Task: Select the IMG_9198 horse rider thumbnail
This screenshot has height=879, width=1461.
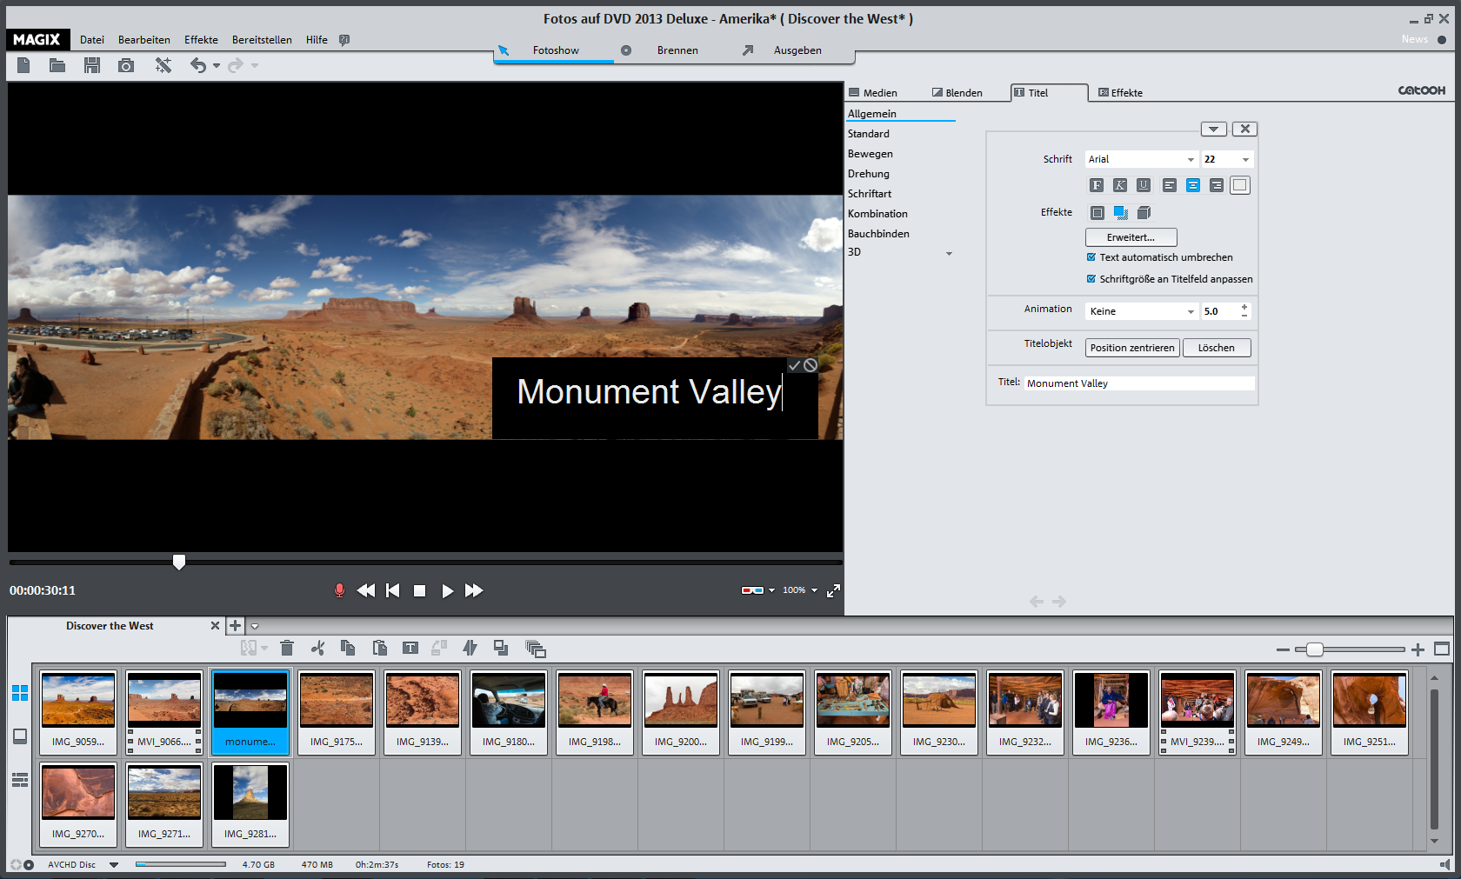Action: tap(595, 712)
